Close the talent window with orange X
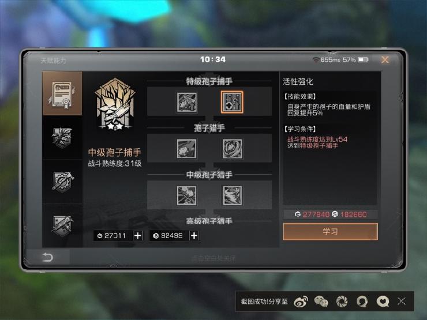The height and width of the screenshot is (320, 427). tap(385, 59)
